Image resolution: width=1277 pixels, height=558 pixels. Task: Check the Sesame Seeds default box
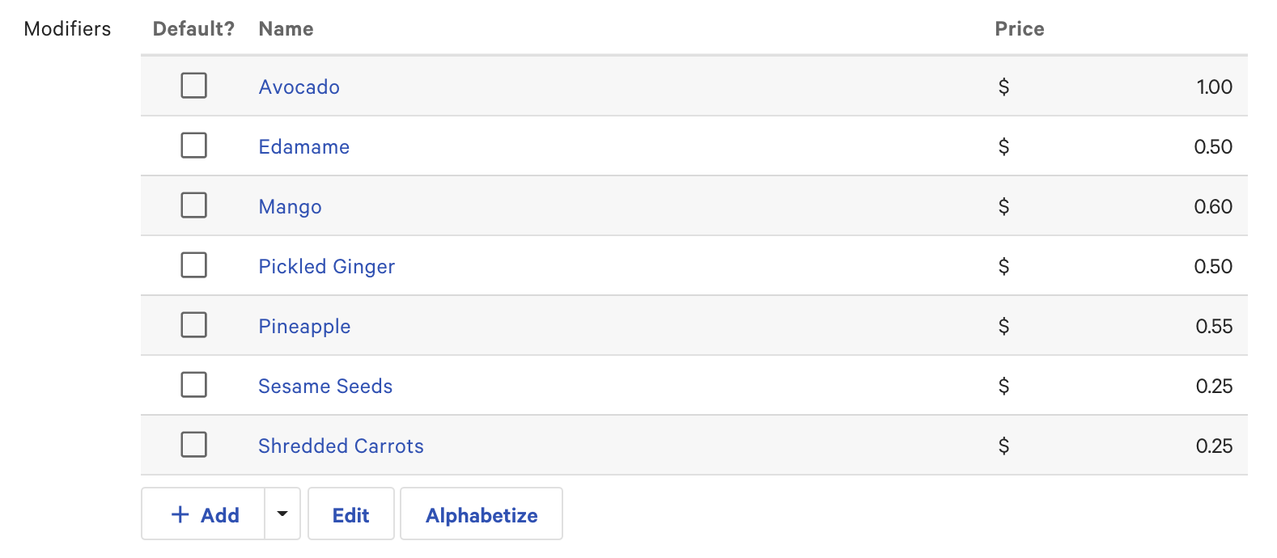coord(193,385)
